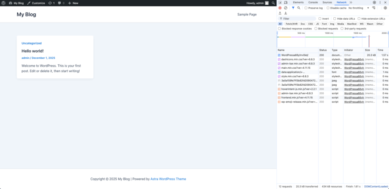Screen dimensions: 389x189
Task: Enable the Preserve log checkbox
Action: point(306,8)
